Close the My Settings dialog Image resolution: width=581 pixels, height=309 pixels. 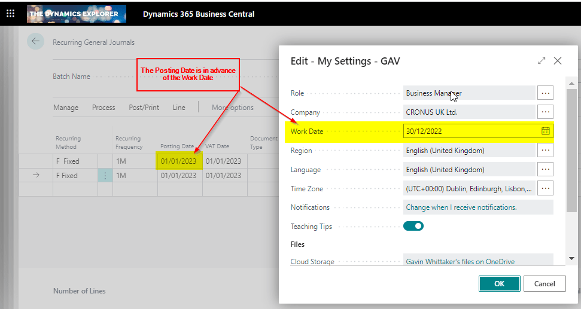point(558,61)
